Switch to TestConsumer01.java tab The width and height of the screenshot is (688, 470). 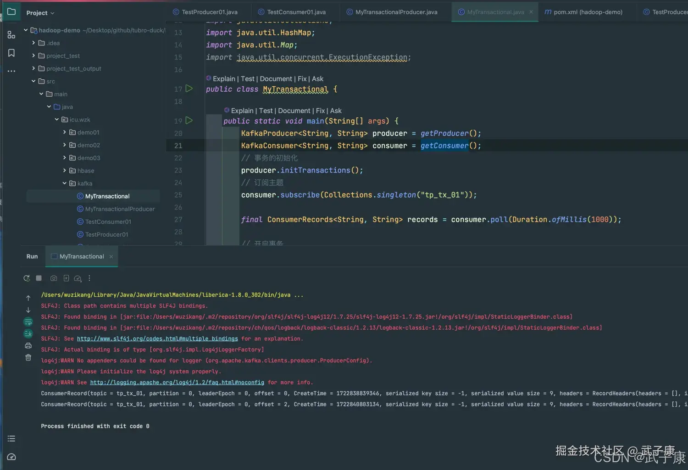point(292,12)
